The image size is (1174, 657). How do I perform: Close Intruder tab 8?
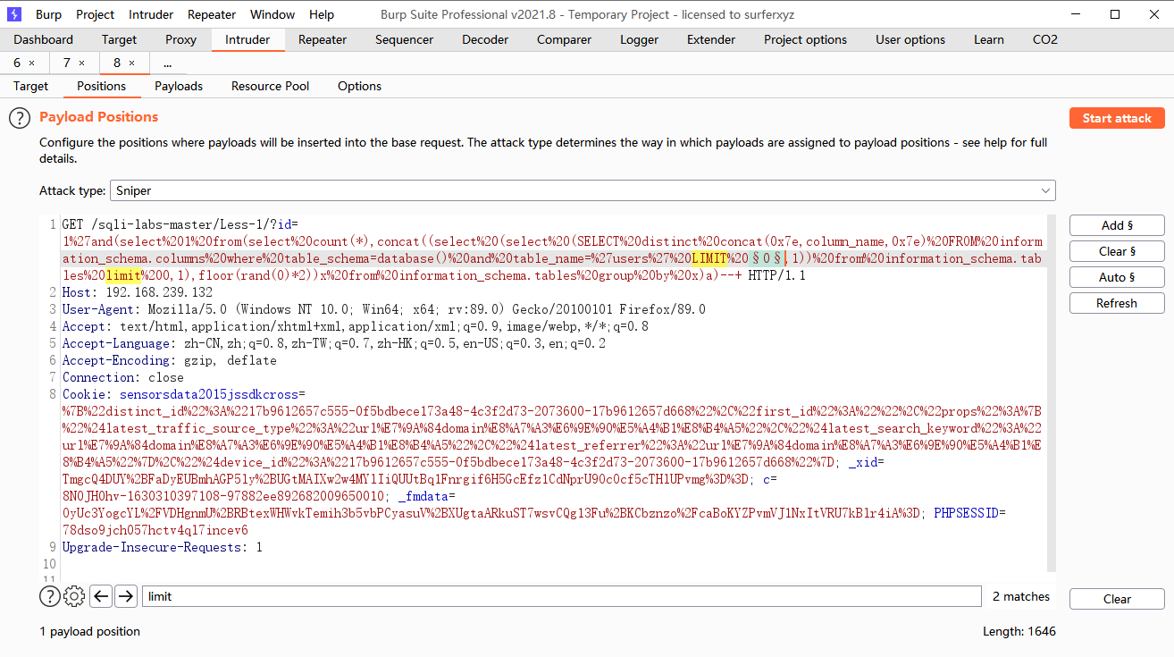pyautogui.click(x=132, y=63)
